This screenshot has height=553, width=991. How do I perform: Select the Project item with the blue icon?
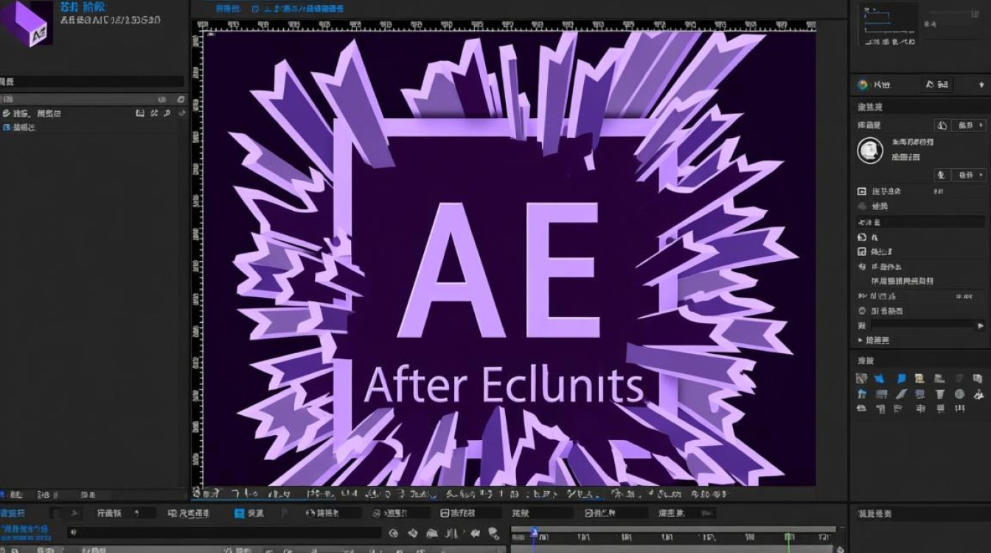point(19,128)
